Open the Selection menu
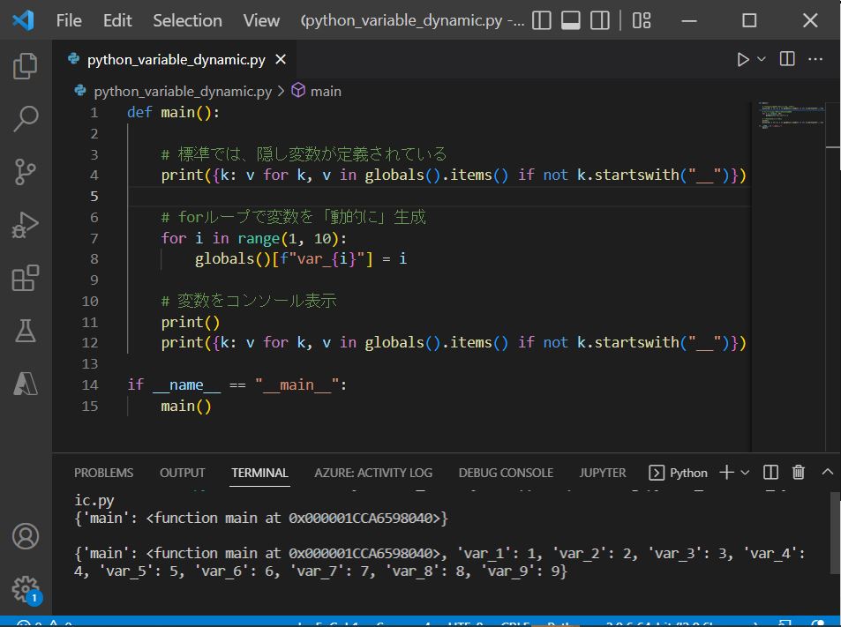This screenshot has height=627, width=841. 187,20
